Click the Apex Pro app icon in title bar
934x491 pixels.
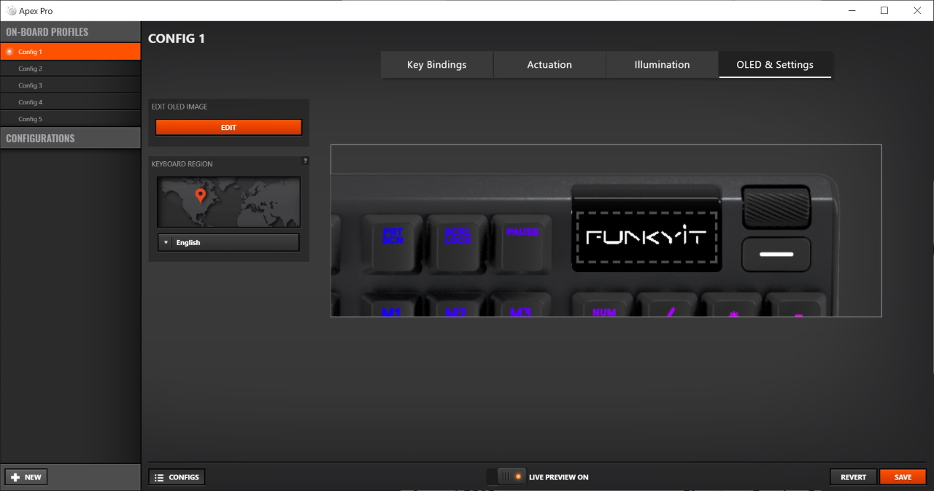point(9,11)
